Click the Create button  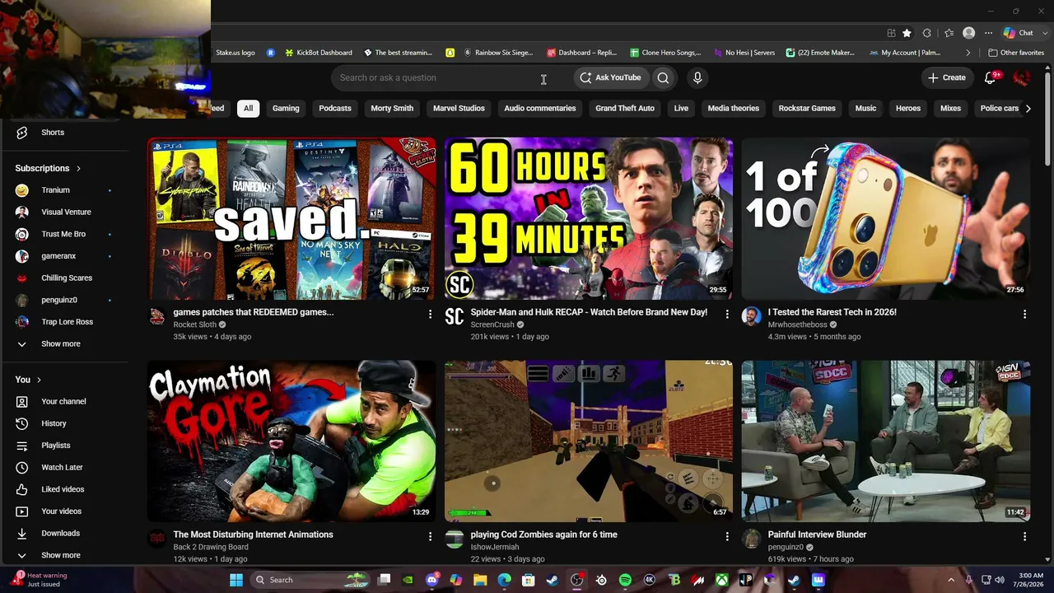click(947, 77)
